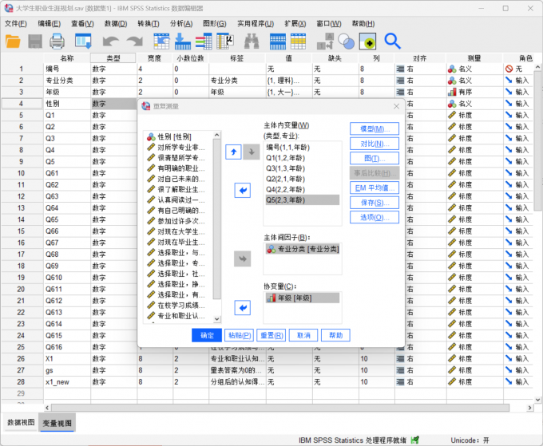This screenshot has height=446, width=543.
Task: Open the 文件(F) menu
Action: pos(16,23)
